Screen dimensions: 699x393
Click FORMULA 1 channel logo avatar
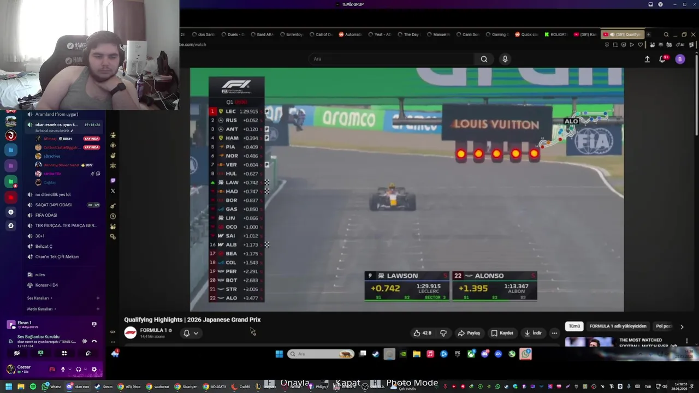[x=131, y=332]
